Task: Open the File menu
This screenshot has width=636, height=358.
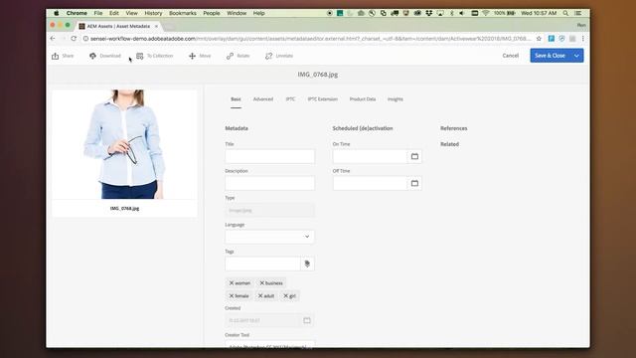Action: tap(98, 13)
